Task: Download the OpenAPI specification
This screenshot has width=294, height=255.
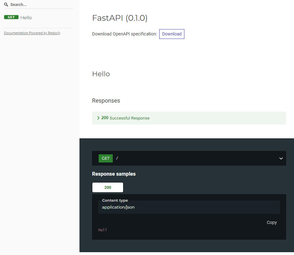Action: (x=172, y=34)
